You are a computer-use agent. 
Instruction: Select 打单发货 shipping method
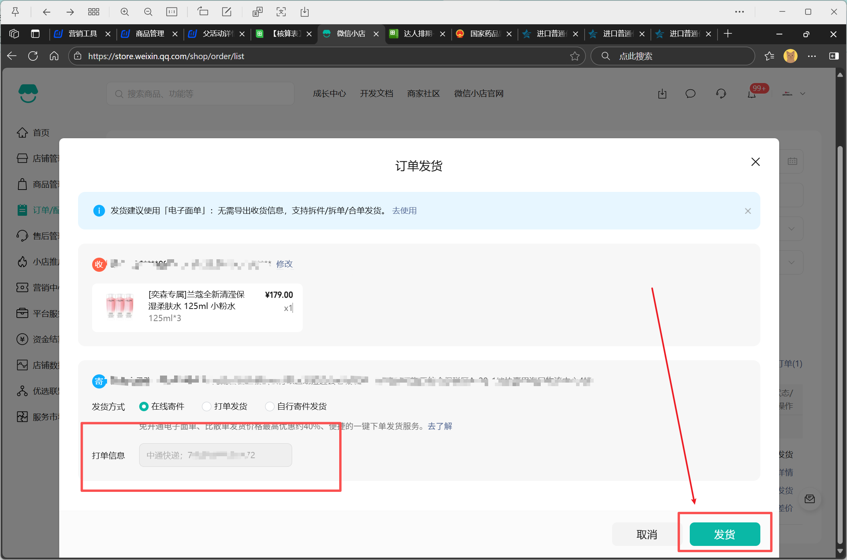[x=207, y=406]
